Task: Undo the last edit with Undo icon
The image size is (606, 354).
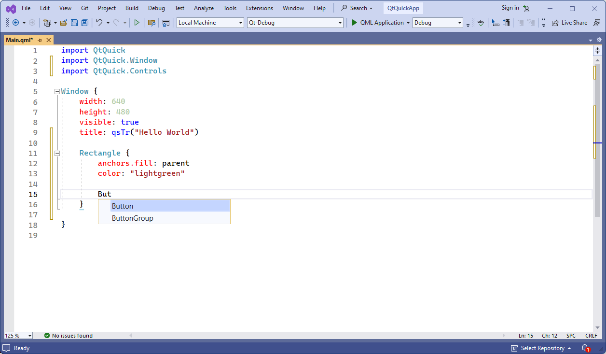Action: (x=100, y=22)
